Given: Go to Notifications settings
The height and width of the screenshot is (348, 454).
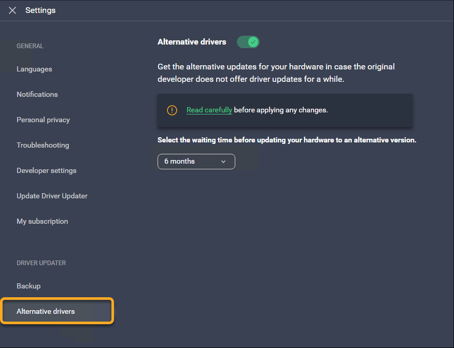Looking at the screenshot, I should [x=37, y=94].
